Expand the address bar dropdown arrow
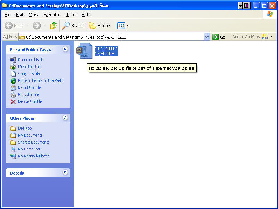 point(207,37)
